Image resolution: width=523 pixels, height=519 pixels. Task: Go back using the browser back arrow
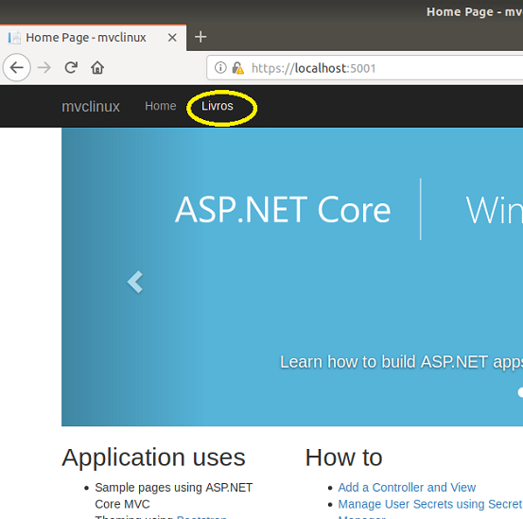[x=17, y=68]
